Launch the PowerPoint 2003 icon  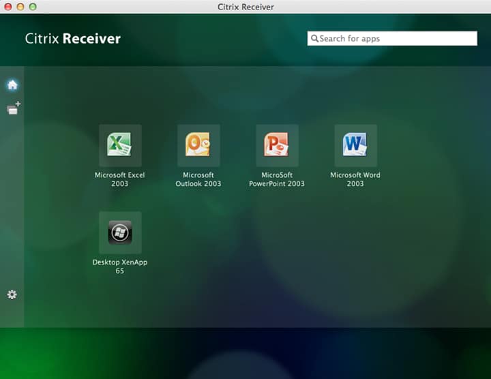tap(277, 145)
